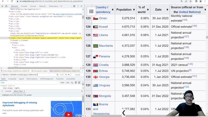208x117 pixels.
Task: Open the United Nations link in header
Action: tap(189, 12)
